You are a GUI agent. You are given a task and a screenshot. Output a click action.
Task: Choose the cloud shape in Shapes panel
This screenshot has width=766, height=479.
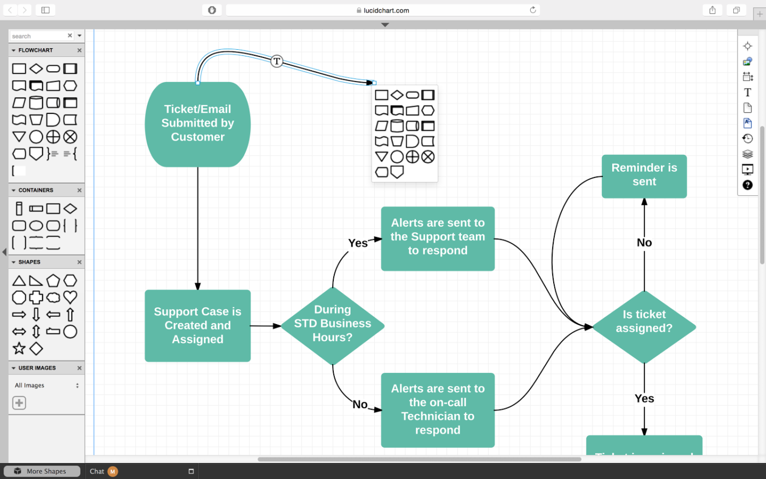[x=53, y=297]
